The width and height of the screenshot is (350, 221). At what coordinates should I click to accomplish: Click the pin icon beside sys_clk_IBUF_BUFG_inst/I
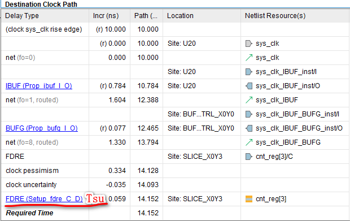pyautogui.click(x=248, y=114)
